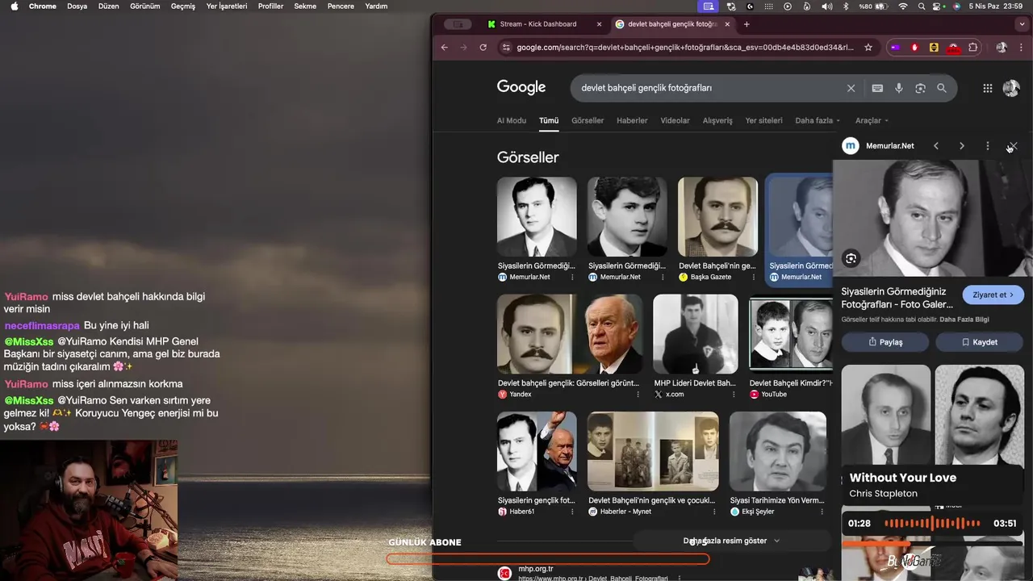Select AI Modu tab
The image size is (1033, 581).
point(512,120)
